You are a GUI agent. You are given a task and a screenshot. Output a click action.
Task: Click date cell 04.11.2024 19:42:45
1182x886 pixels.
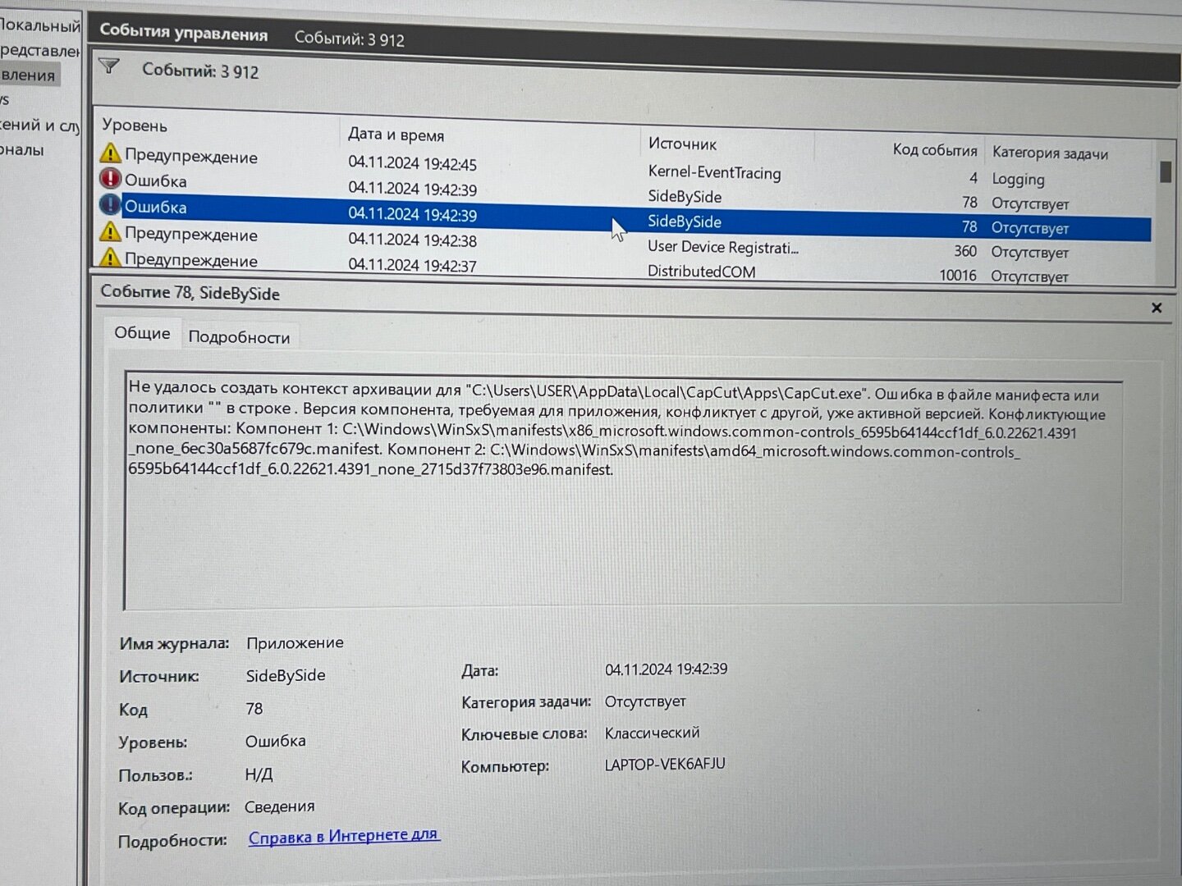412,162
